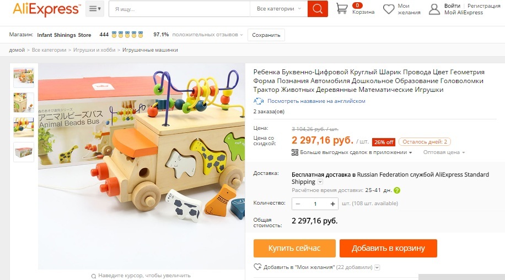Image resolution: width=505 pixels, height=280 pixels.
Task: Expand the Все категории search dropdown
Action: click(278, 9)
